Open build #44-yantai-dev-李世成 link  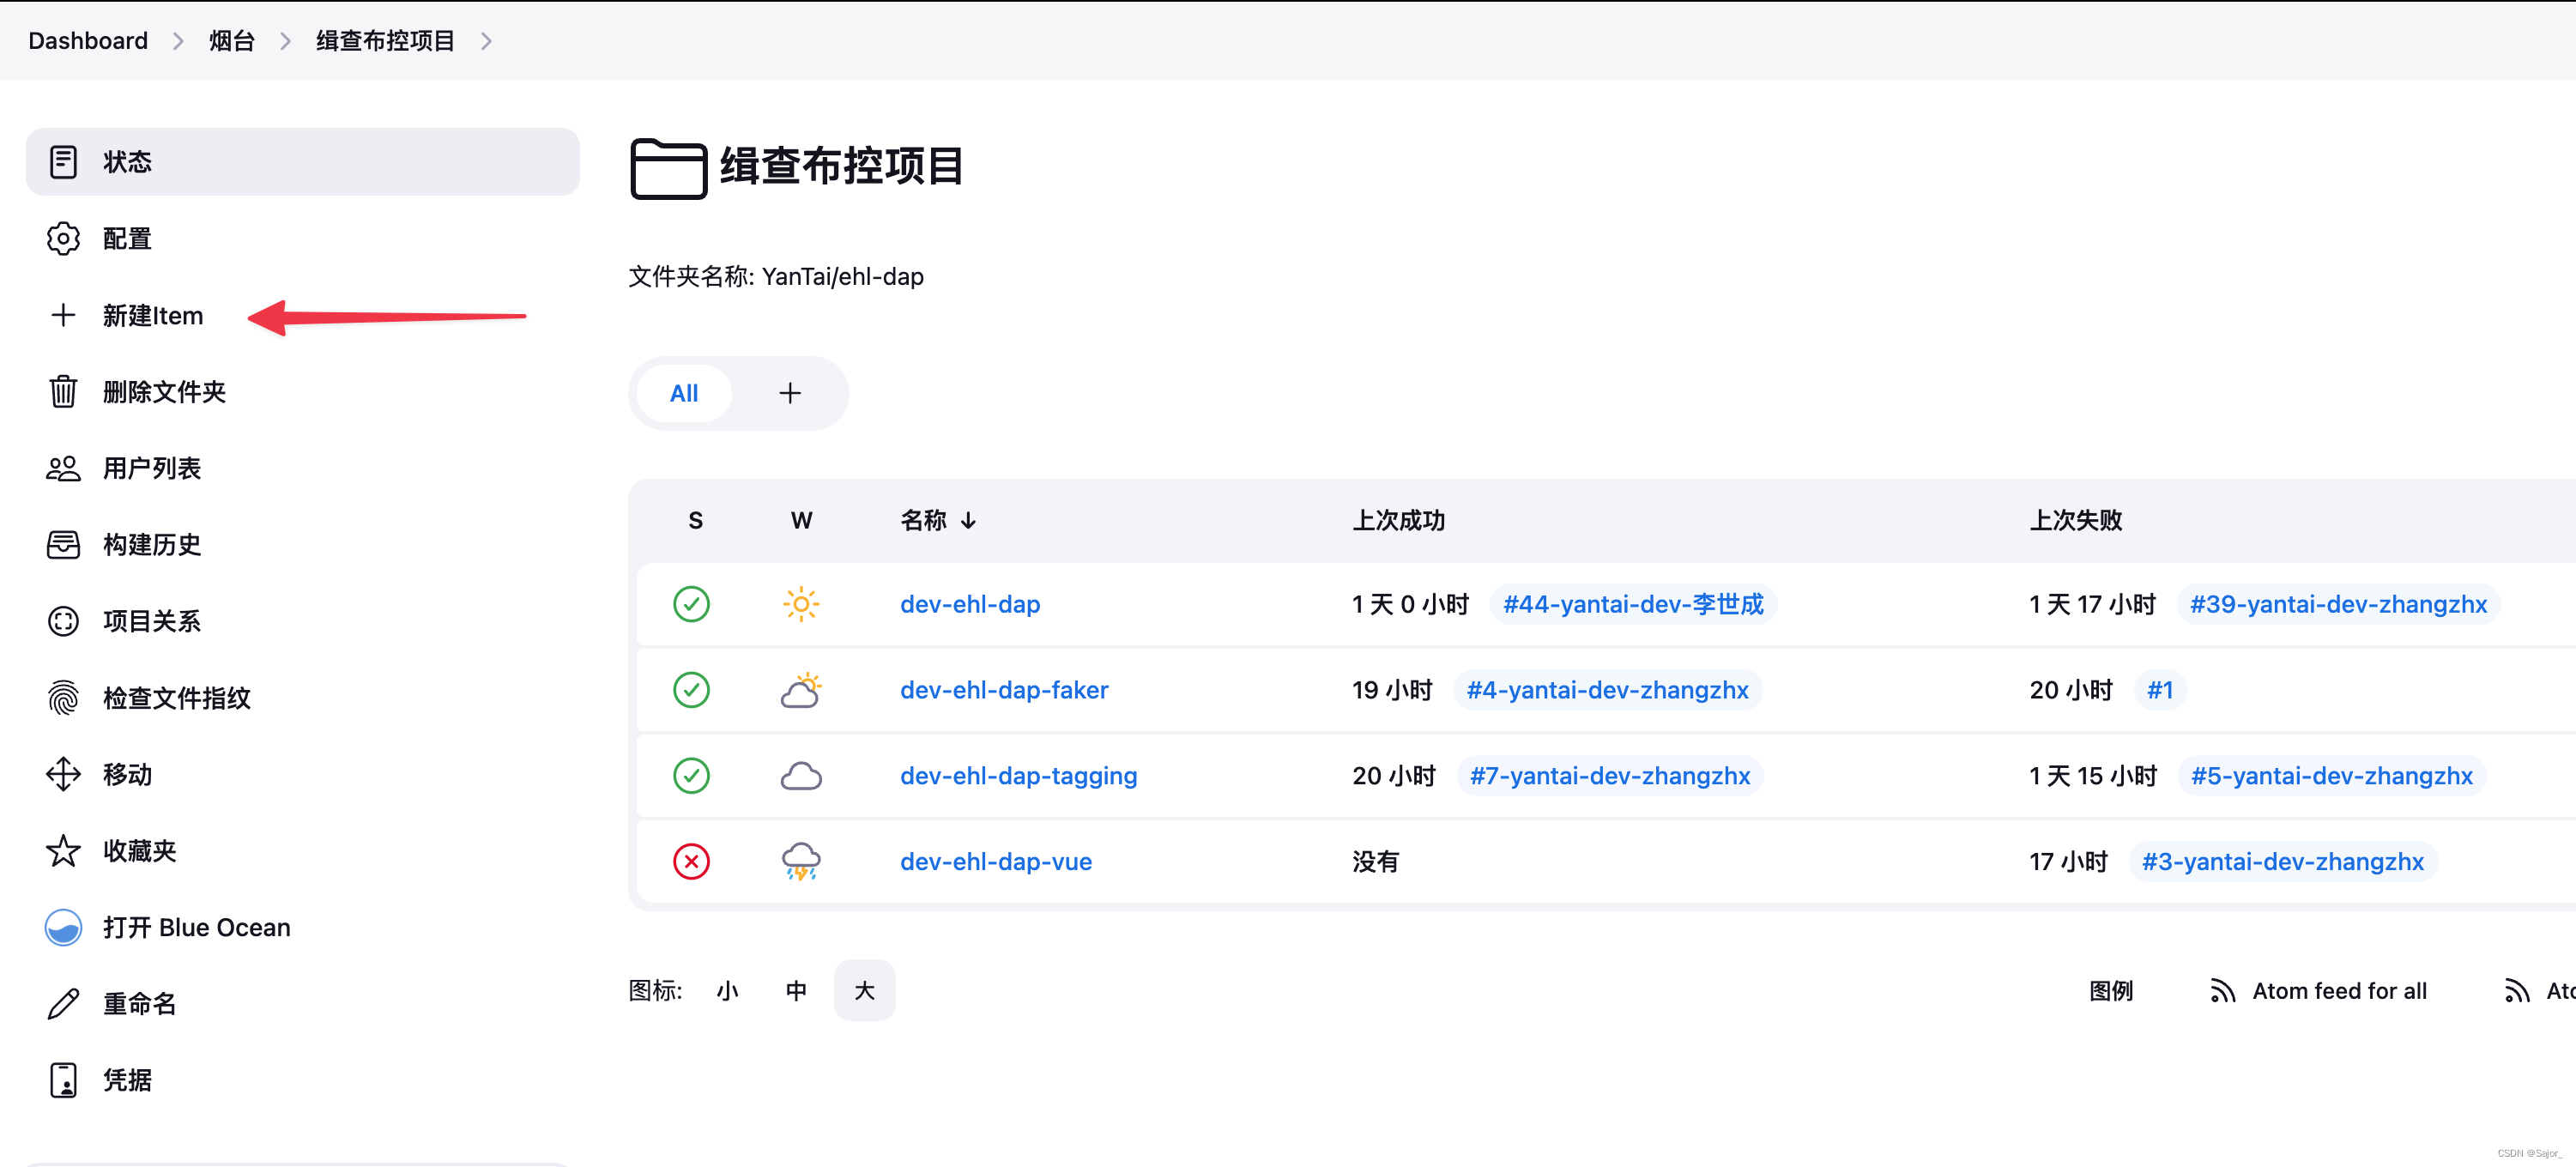pos(1632,604)
